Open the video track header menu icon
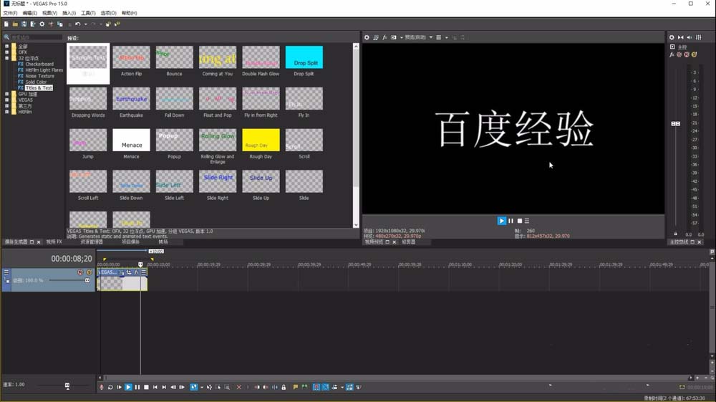This screenshot has width=716, height=402. [x=6, y=272]
